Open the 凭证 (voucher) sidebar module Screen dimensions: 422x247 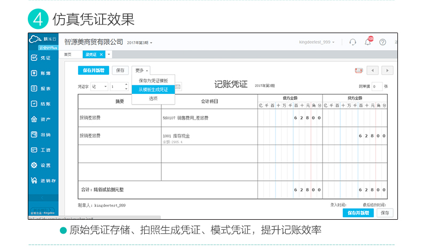(x=42, y=58)
